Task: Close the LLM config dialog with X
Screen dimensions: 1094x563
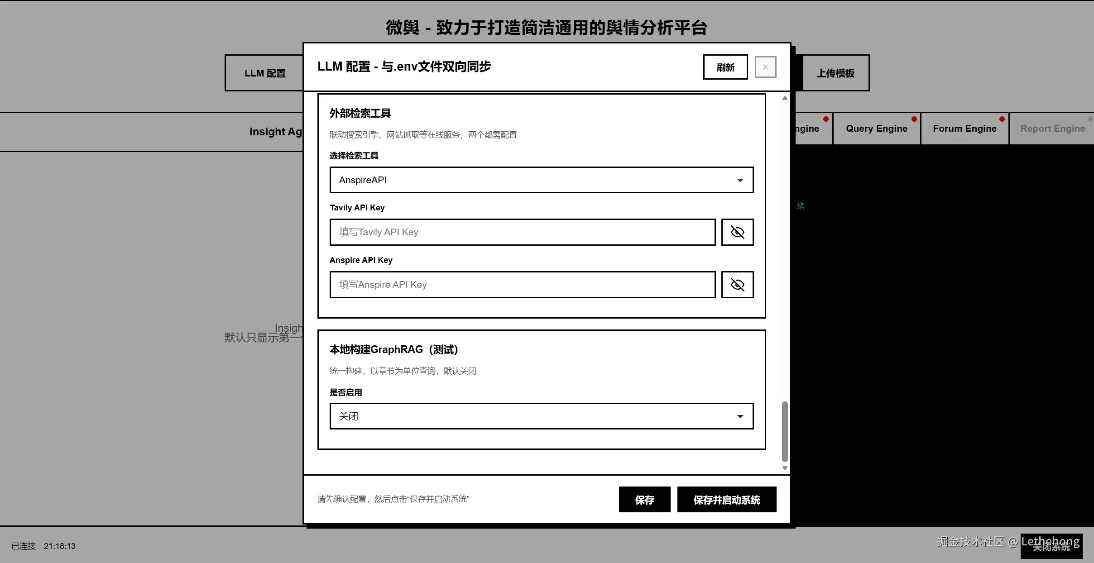Action: [765, 67]
